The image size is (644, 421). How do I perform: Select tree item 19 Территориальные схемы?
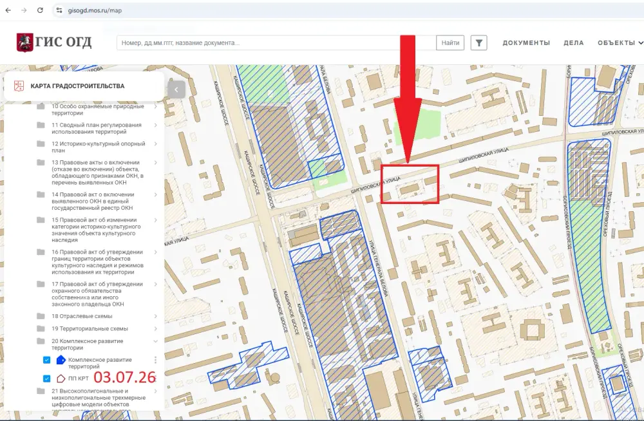coord(90,328)
